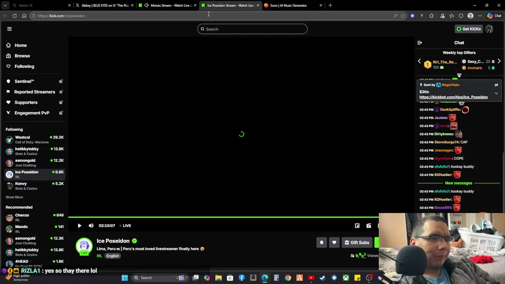Open browser Settings and more menu
This screenshot has width=505, height=284.
(480, 16)
